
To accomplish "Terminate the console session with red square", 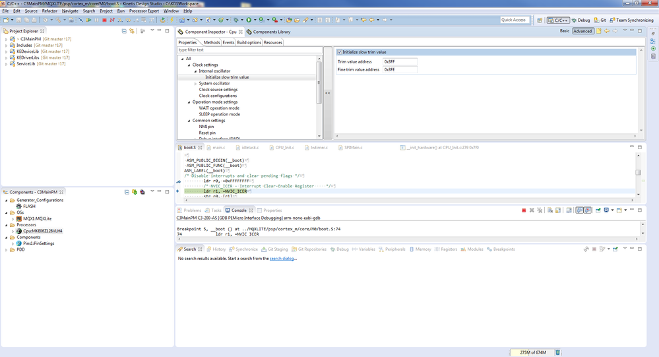I will coord(524,211).
